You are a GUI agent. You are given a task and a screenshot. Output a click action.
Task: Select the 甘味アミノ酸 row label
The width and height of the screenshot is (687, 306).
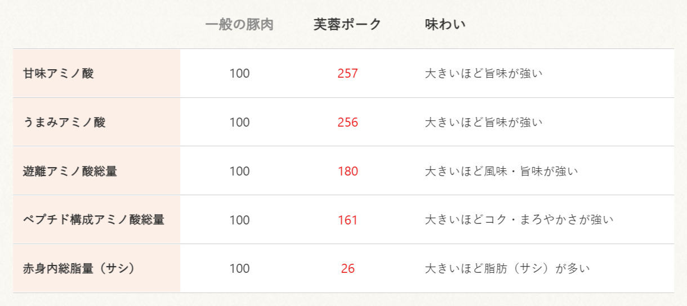coord(59,73)
